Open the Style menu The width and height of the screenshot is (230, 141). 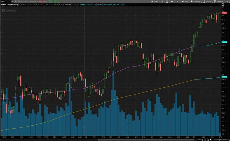coord(185,2)
